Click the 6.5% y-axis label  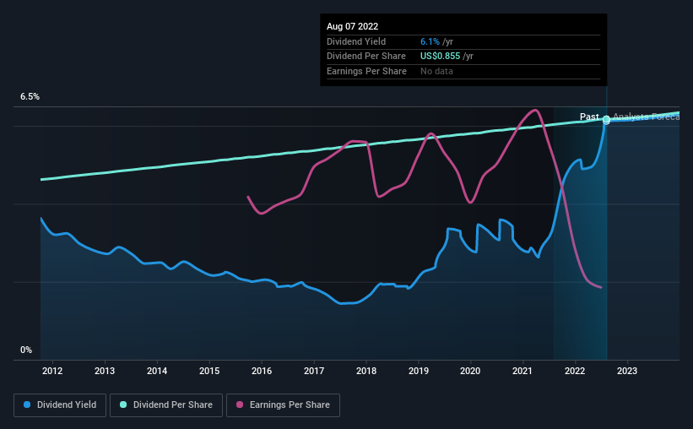pyautogui.click(x=30, y=97)
